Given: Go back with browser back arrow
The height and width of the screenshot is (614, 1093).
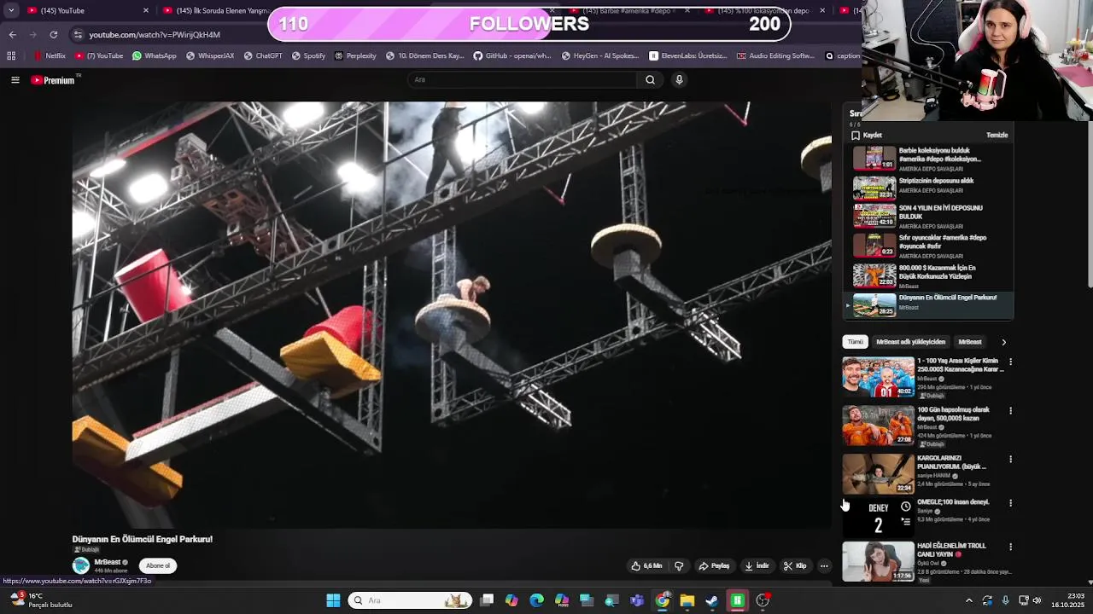Looking at the screenshot, I should click(x=12, y=35).
